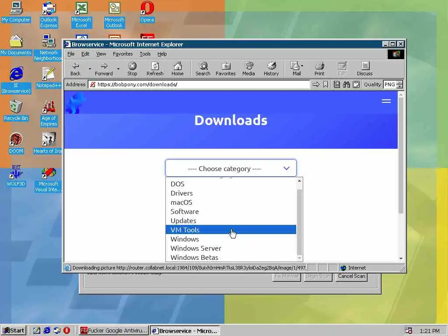Click the Back arrow in IE toolbar
The width and height of the screenshot is (448, 336).
point(75,69)
